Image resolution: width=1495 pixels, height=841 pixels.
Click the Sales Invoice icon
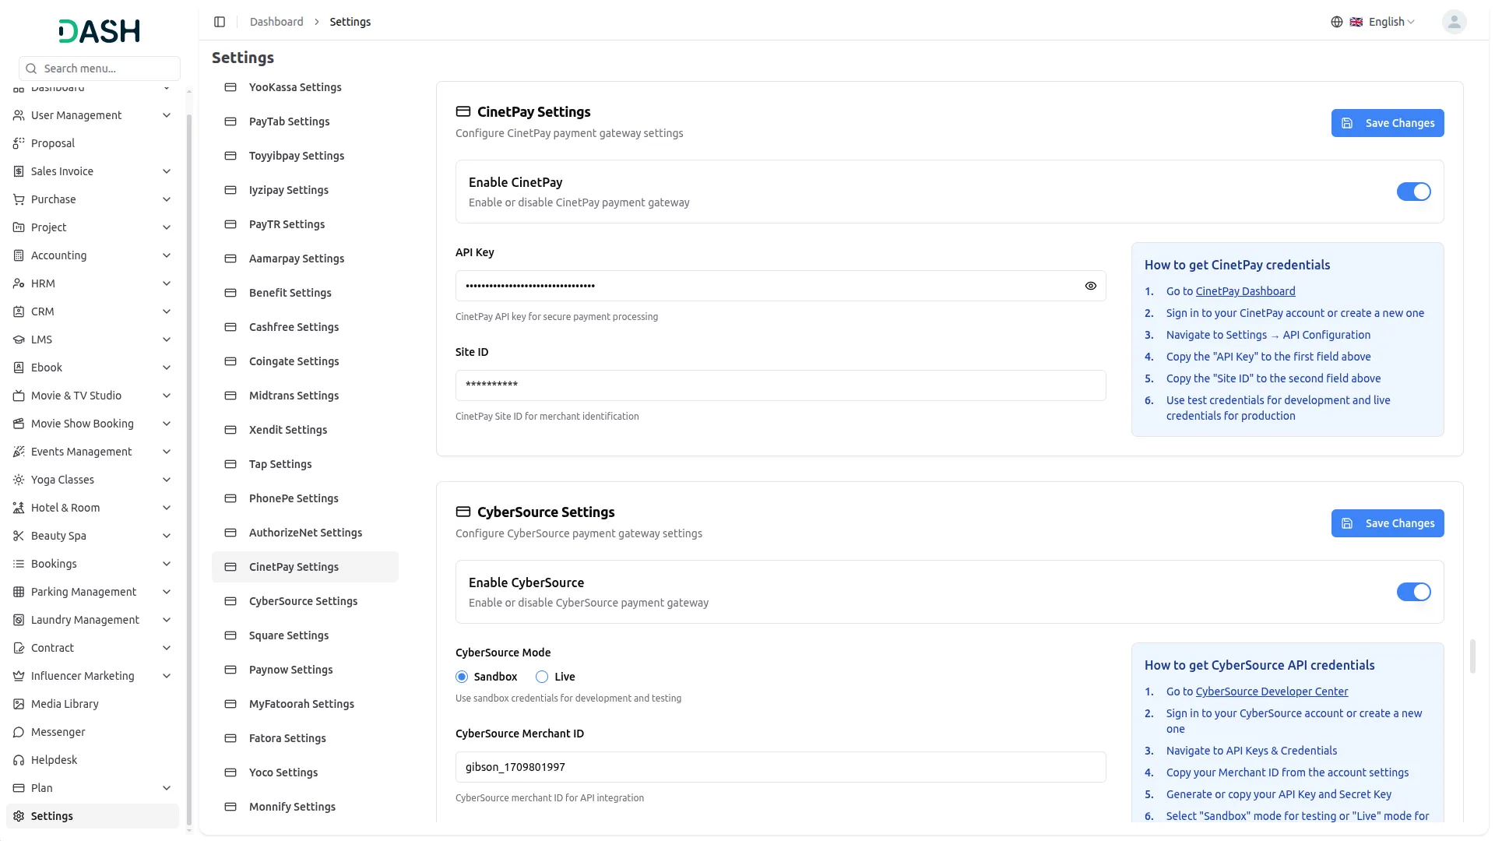coord(19,171)
